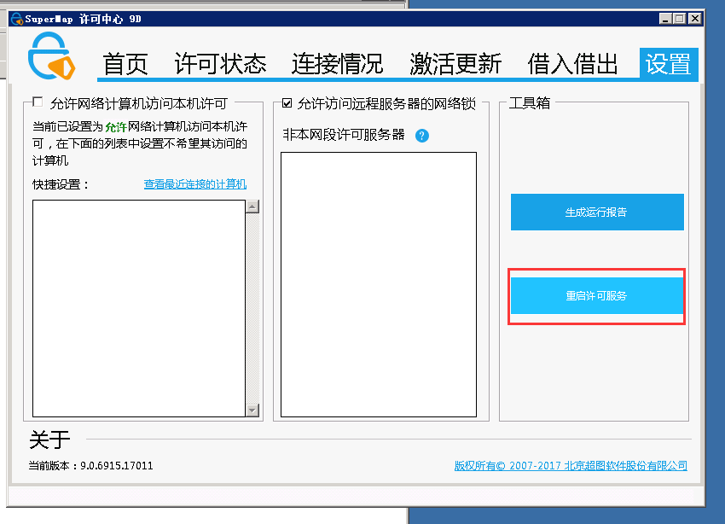Click the 当前版本 9.0.6915.17011 text
Viewport: 725px width, 524px height.
pos(90,466)
